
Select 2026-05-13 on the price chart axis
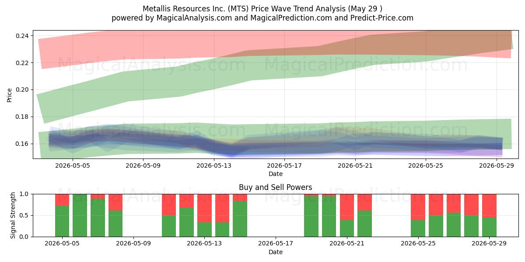tap(213, 165)
